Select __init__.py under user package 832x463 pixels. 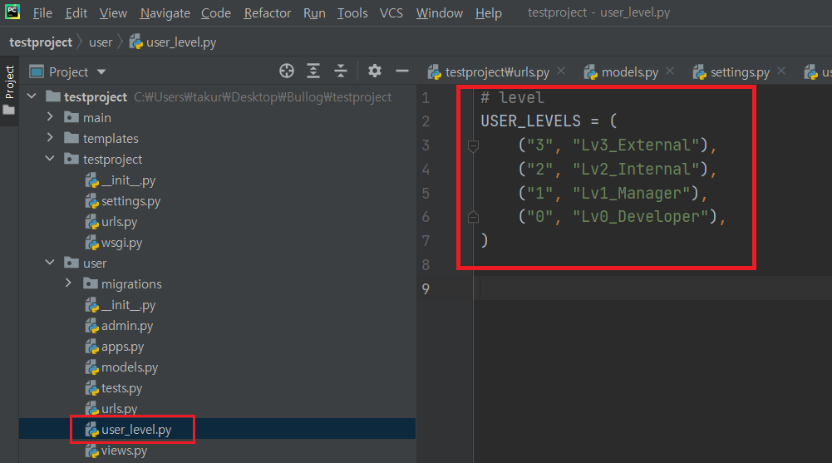pos(128,305)
